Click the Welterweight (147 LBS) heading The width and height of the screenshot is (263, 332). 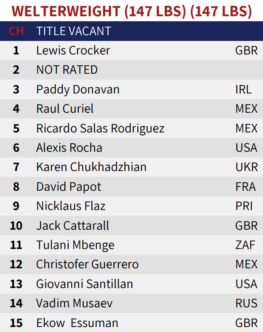(x=131, y=11)
